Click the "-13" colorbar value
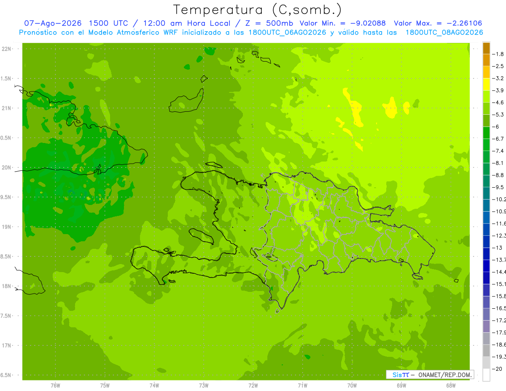The image size is (506, 391). [498, 248]
